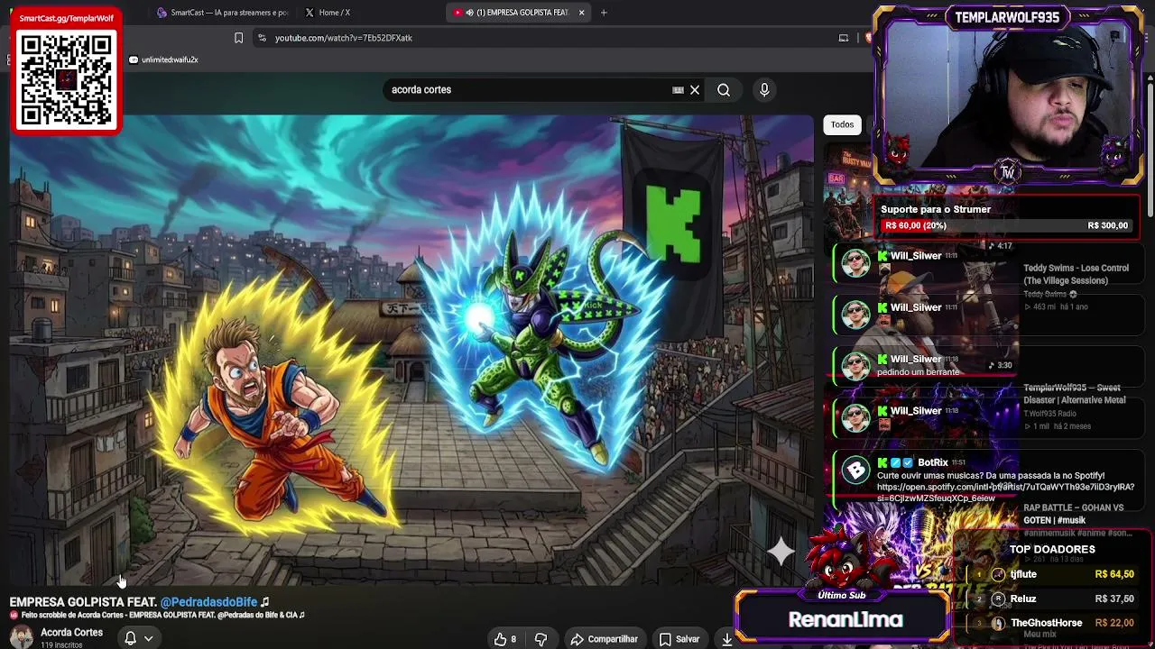Open the RAP BATTLE – GOHAN VS GOTEN video
The image size is (1155, 649).
[x=1073, y=514]
